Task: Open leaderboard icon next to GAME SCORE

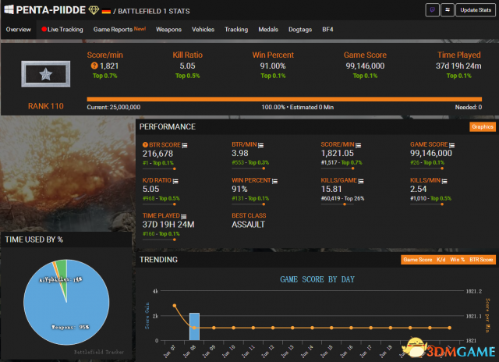Action: [452, 145]
